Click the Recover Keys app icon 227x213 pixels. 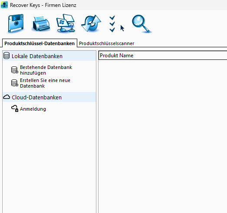[4, 5]
